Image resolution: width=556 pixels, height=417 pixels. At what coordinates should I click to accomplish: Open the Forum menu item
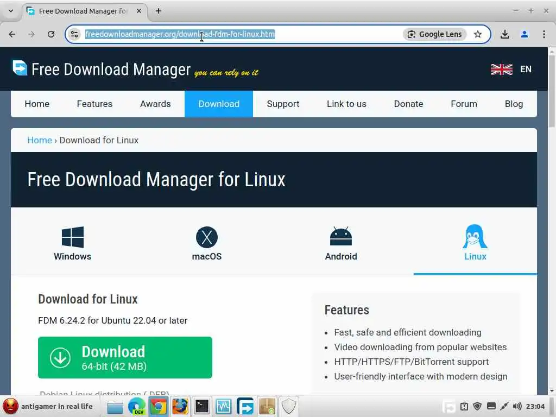point(464,104)
